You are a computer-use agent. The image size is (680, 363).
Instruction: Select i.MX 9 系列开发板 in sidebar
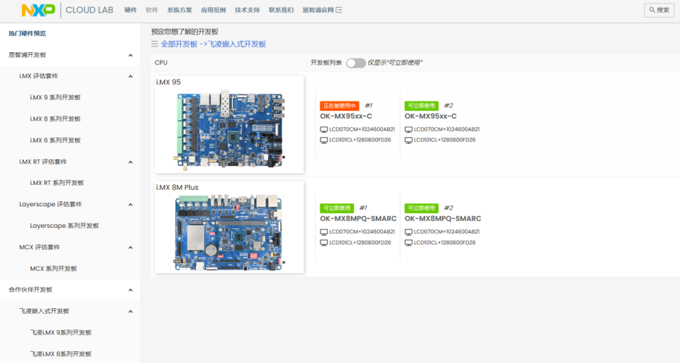tap(55, 98)
